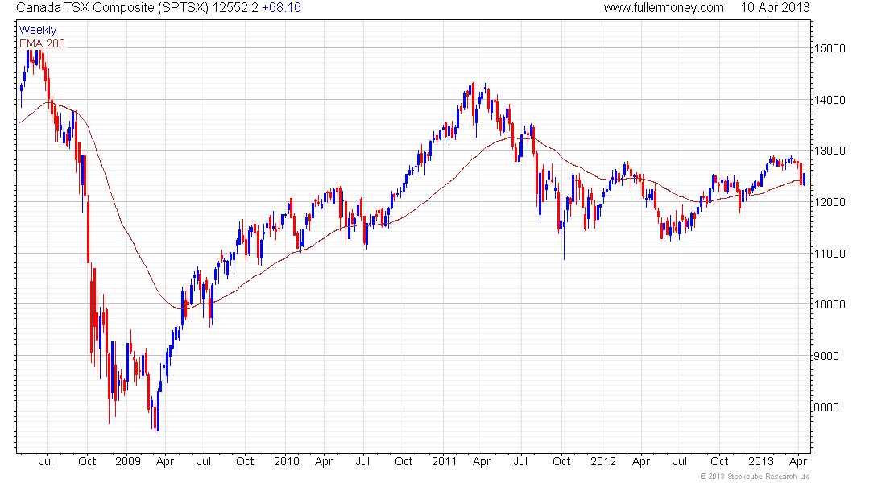This screenshot has height=483, width=886.
Task: Click the Oct label before 2009
Action: [87, 461]
